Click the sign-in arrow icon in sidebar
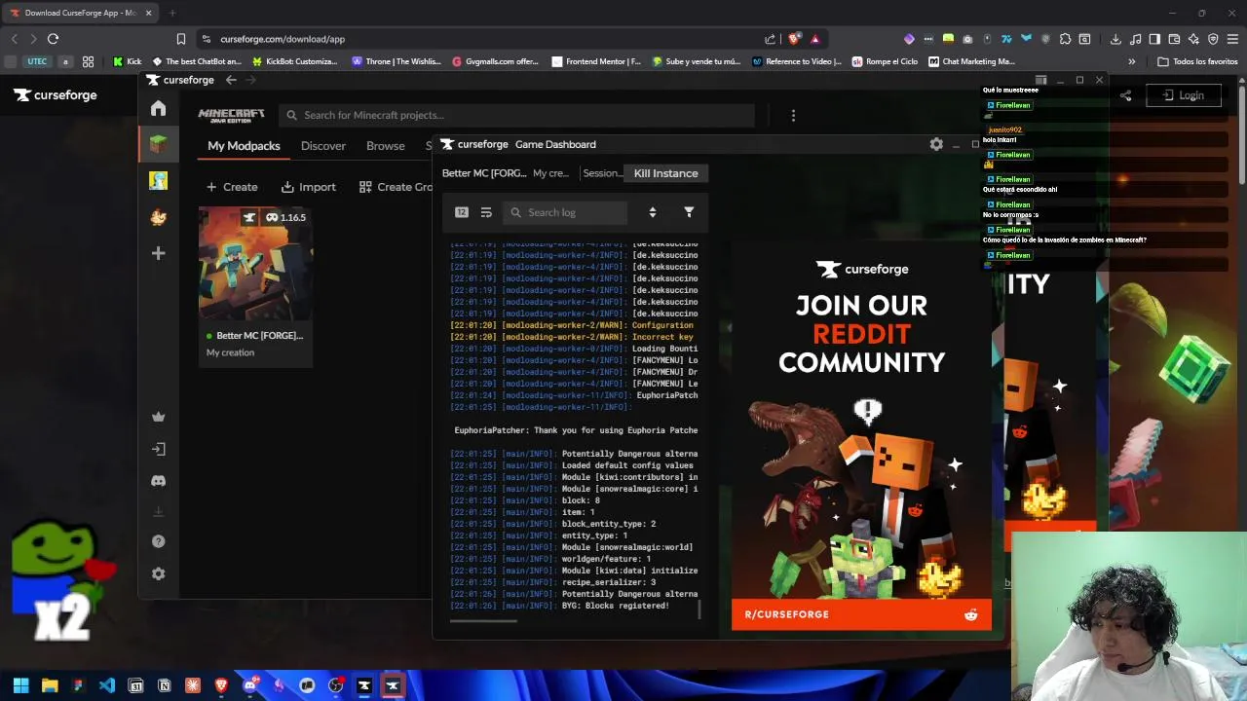The width and height of the screenshot is (1247, 701). (x=159, y=449)
